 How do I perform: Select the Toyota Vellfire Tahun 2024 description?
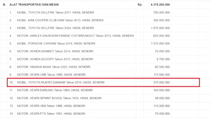coord(56,28)
